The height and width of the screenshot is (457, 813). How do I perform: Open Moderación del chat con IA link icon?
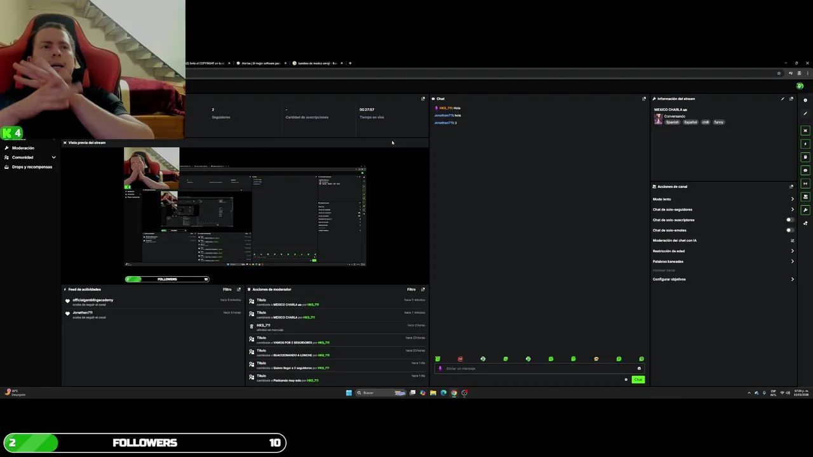(792, 241)
